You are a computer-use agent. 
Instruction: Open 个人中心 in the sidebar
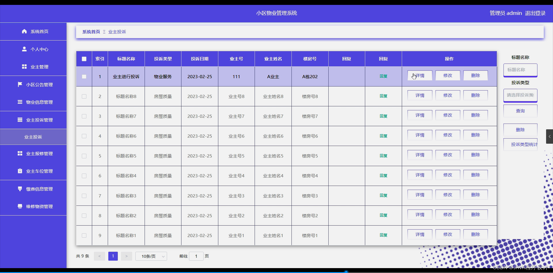pos(33,49)
